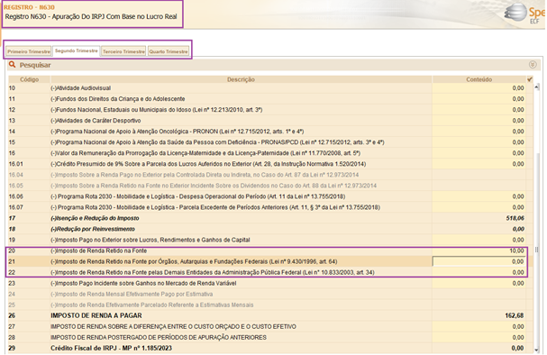547x355 pixels.
Task: Click value 162,68 in row 26
Action: [x=515, y=315]
